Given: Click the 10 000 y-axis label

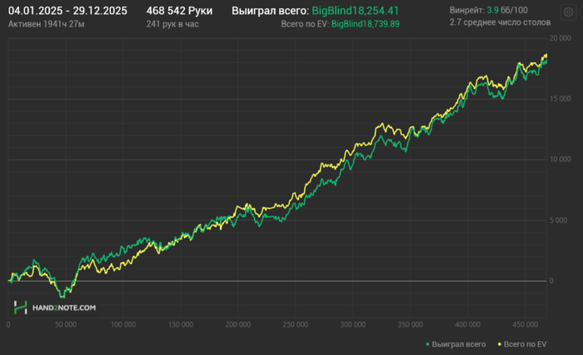Looking at the screenshot, I should [560, 160].
